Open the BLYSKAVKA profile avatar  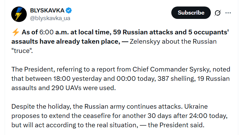(19, 14)
